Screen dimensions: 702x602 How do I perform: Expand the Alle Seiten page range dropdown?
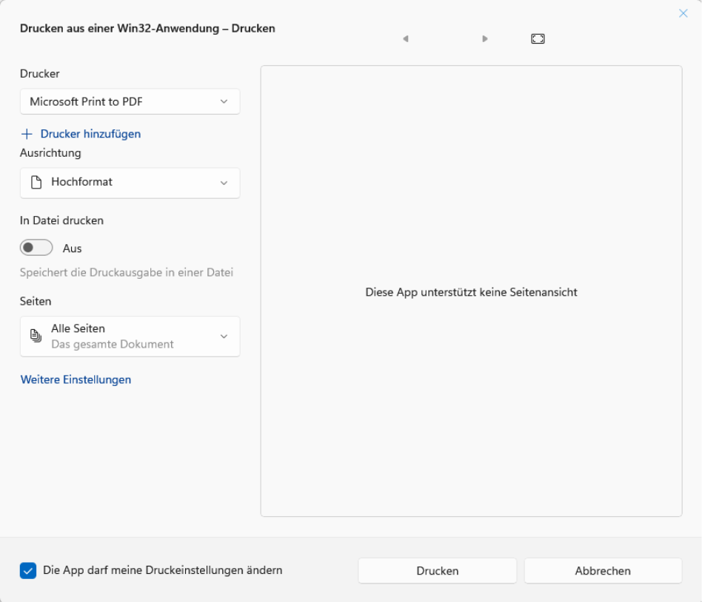point(130,336)
